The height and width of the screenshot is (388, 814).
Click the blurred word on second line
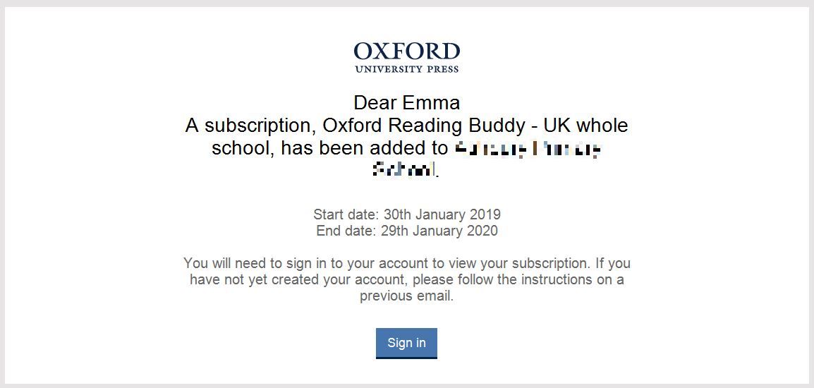(406, 169)
